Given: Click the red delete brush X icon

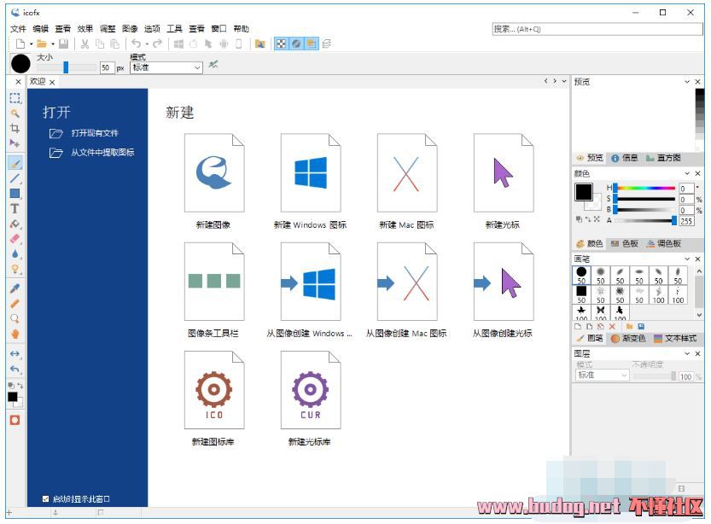Looking at the screenshot, I should [x=612, y=326].
